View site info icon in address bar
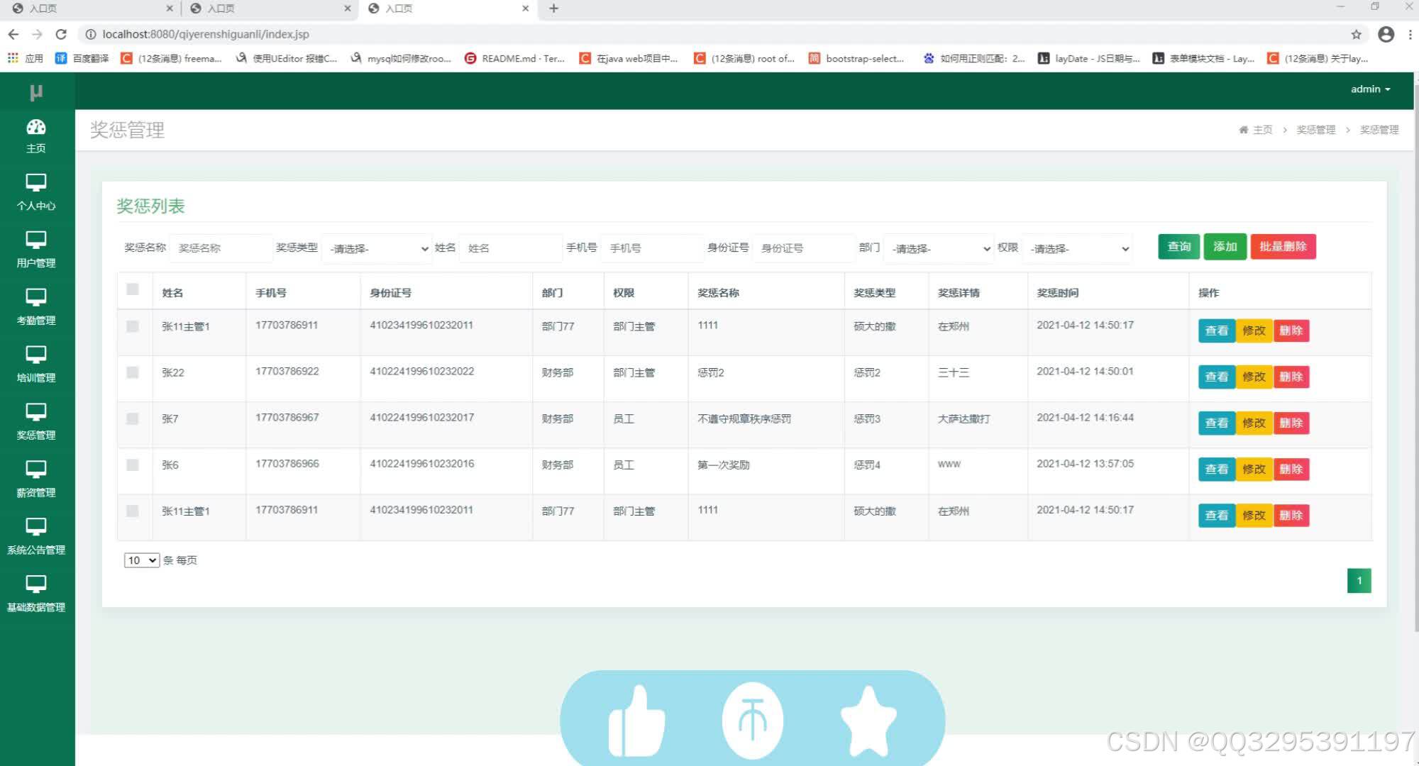1419x766 pixels. (x=91, y=34)
